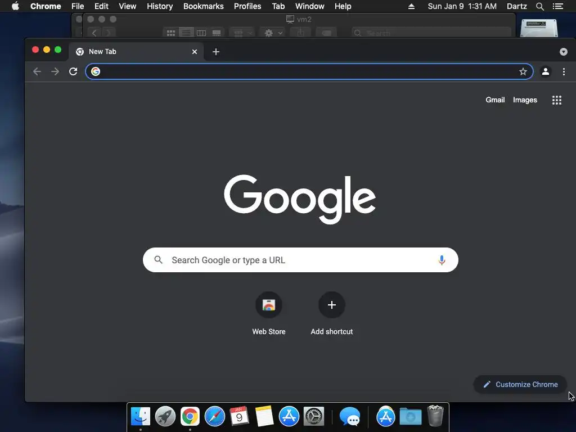This screenshot has height=432, width=576.
Task: Open the Downloads folder in dock
Action: pyautogui.click(x=410, y=417)
